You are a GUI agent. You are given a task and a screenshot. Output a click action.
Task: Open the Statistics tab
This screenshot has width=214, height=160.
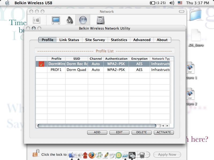click(119, 40)
